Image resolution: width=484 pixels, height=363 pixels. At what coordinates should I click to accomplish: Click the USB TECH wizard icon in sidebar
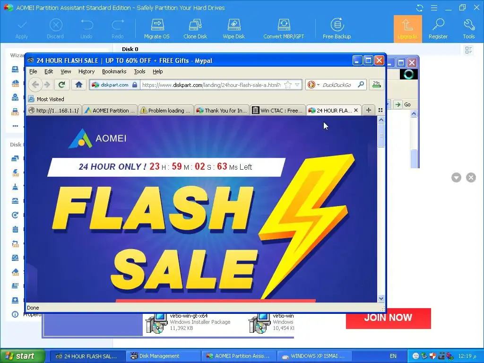[15, 112]
